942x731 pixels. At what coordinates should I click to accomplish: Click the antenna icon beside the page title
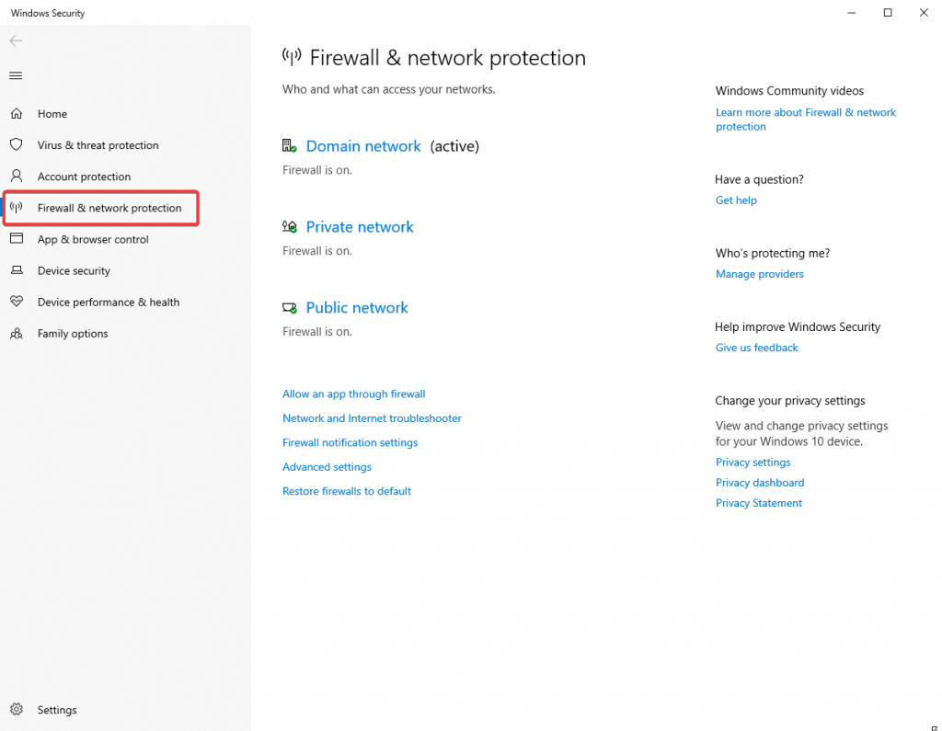(x=292, y=57)
